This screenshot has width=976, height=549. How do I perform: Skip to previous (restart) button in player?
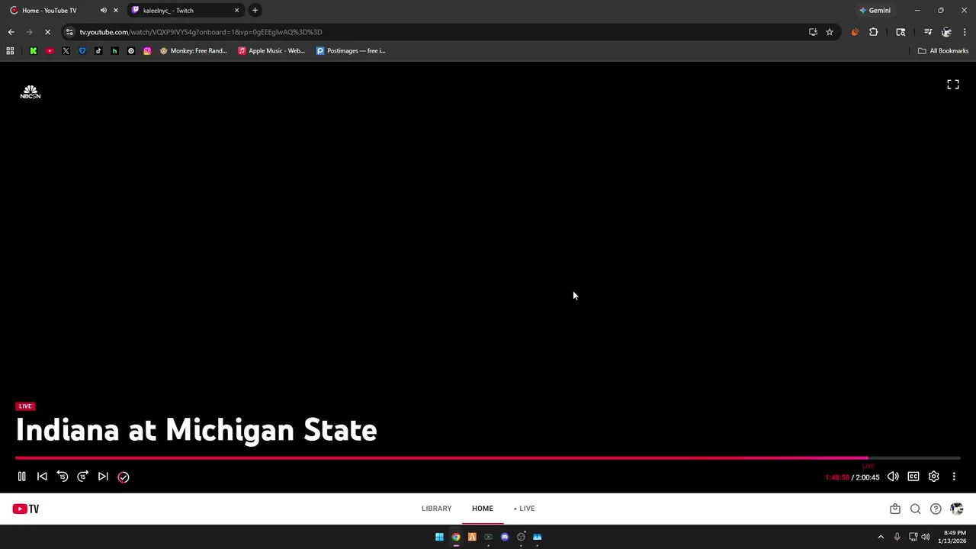pyautogui.click(x=42, y=477)
